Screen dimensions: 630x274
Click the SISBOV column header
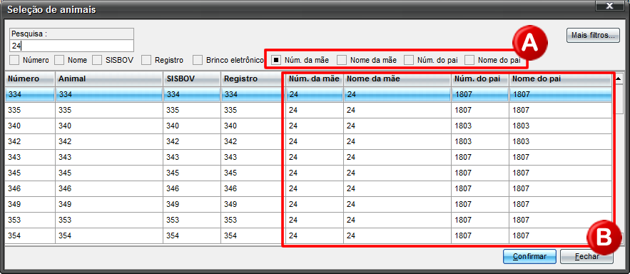(192, 79)
